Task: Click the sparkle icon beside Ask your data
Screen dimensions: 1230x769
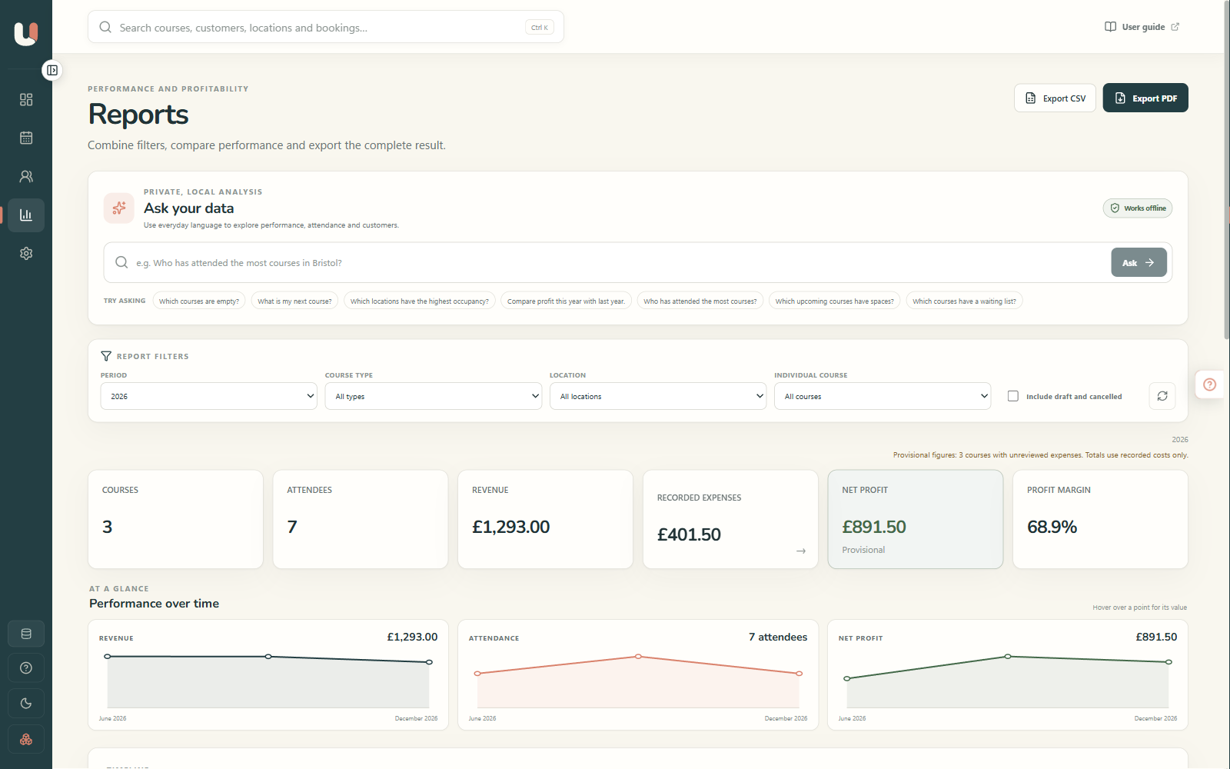Action: coord(119,208)
